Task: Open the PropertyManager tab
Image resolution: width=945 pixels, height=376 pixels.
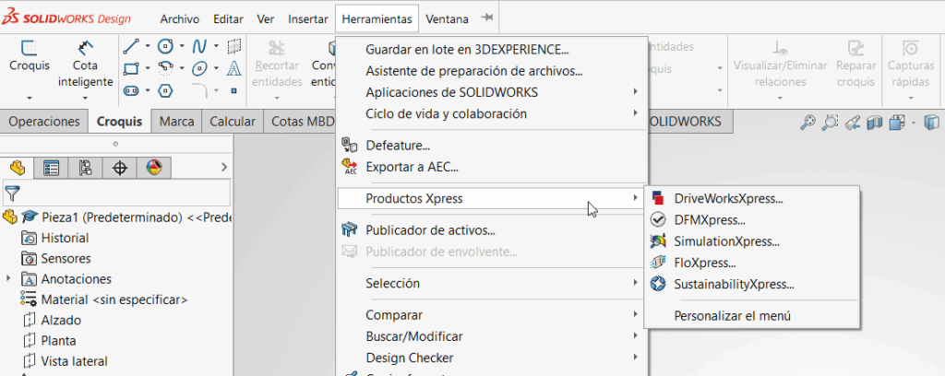Action: click(51, 168)
